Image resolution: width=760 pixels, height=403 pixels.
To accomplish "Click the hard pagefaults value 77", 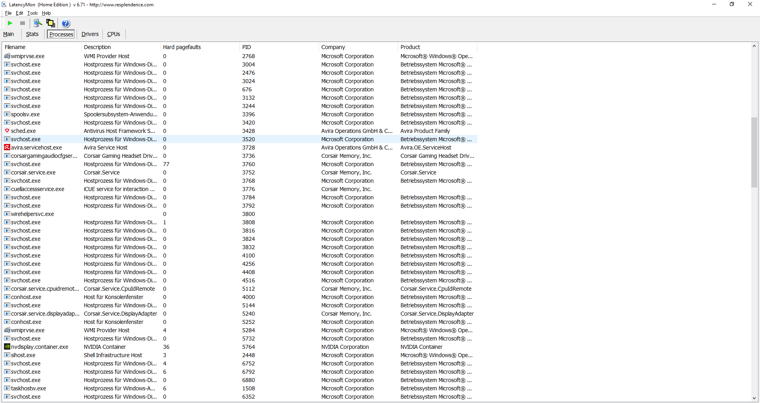I will [x=166, y=164].
